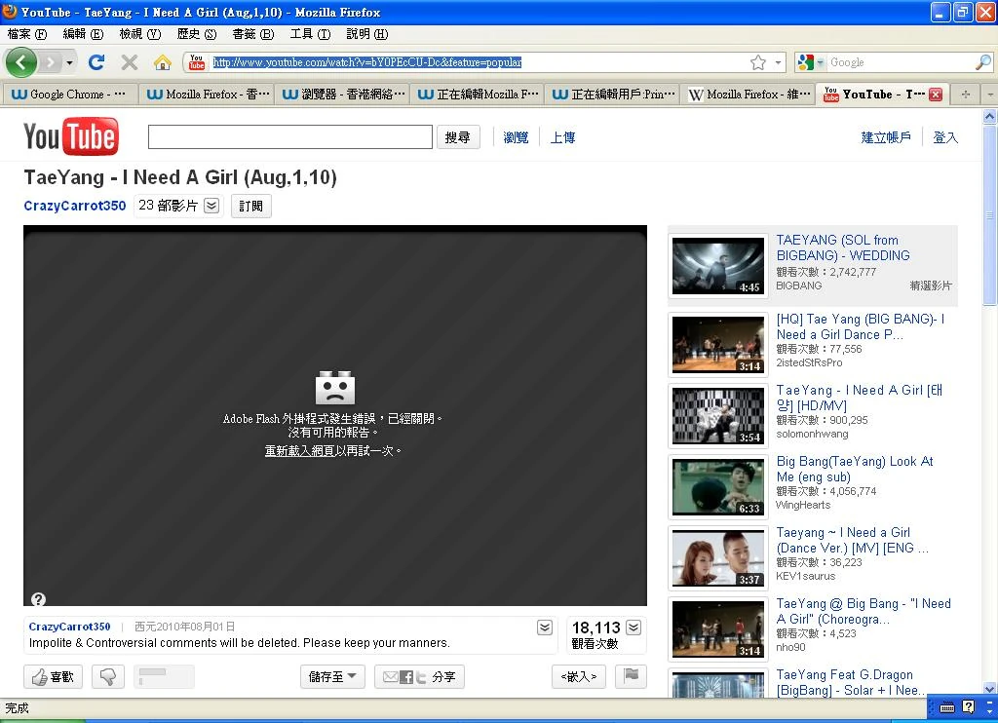The image size is (998, 723).
Task: Expand the video description arrow
Action: point(545,628)
